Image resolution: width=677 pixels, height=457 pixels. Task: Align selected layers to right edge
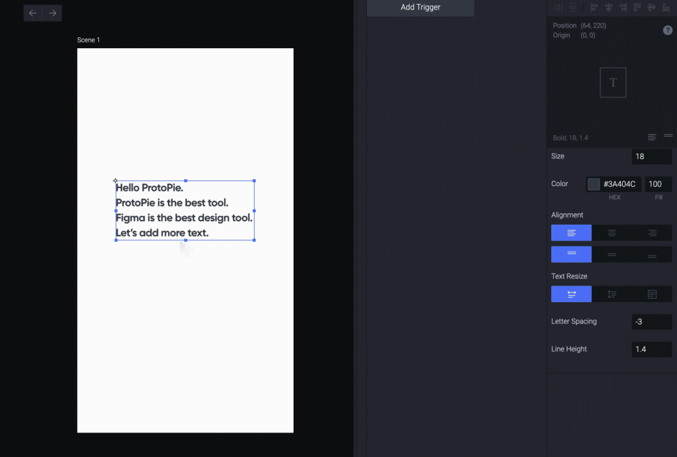pos(623,7)
